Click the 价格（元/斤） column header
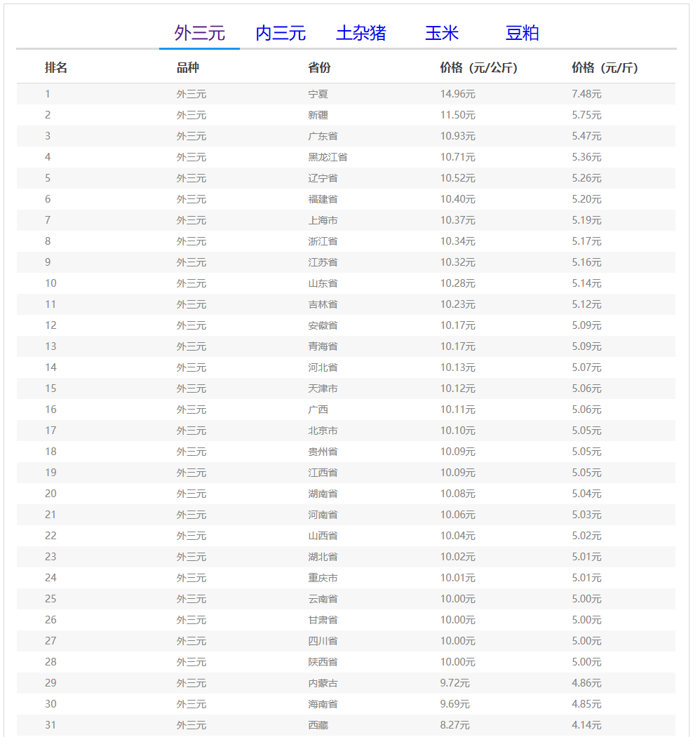 tap(605, 68)
